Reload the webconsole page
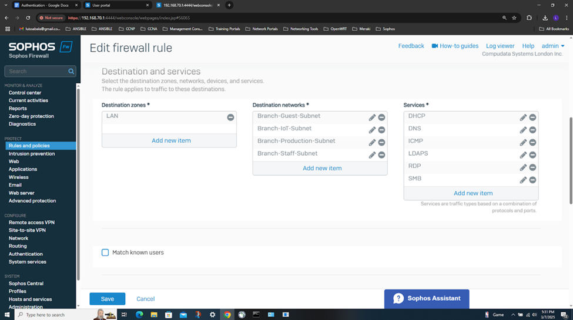The height and width of the screenshot is (320, 573). point(28,18)
